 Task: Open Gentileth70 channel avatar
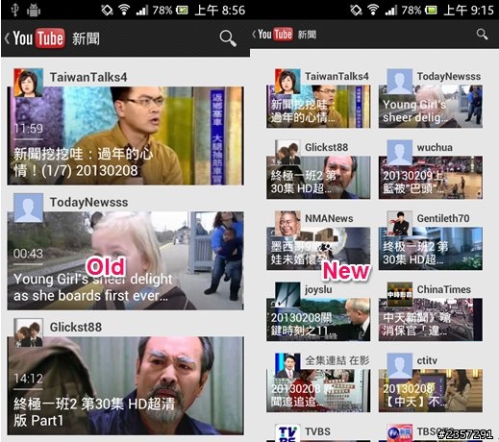point(399,223)
